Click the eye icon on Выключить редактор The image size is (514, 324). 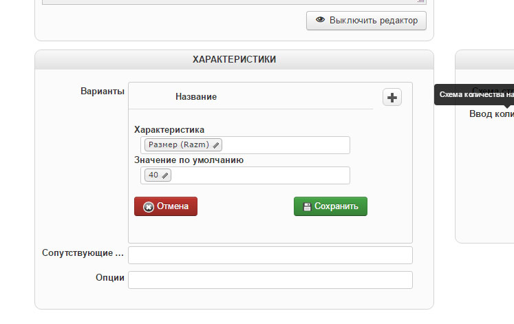(320, 21)
